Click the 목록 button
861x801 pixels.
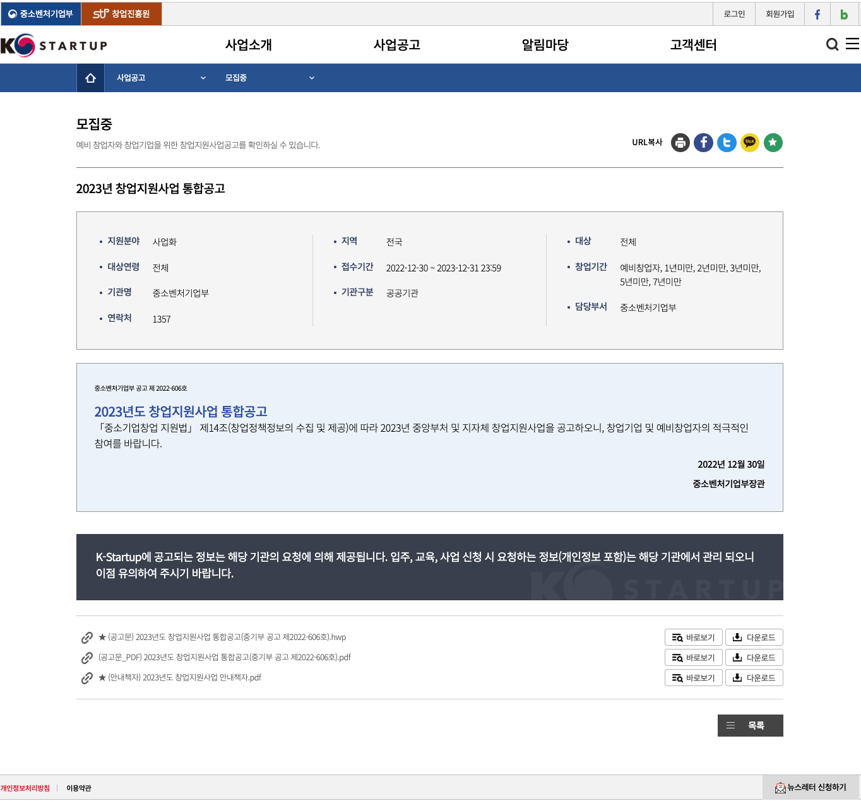[750, 725]
